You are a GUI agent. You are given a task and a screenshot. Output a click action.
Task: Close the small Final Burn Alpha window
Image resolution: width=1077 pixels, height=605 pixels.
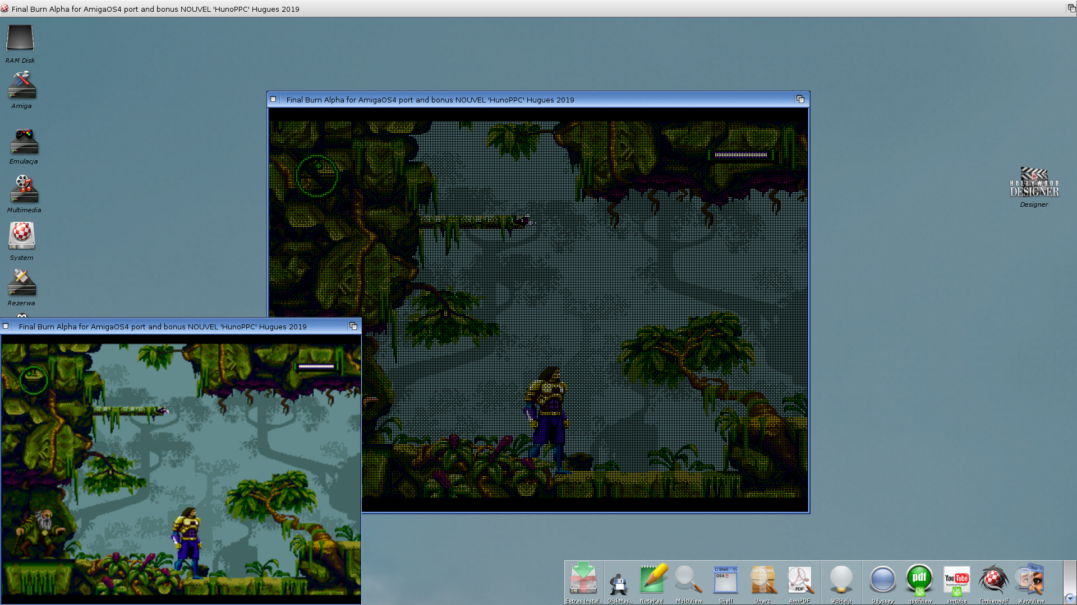[6, 326]
